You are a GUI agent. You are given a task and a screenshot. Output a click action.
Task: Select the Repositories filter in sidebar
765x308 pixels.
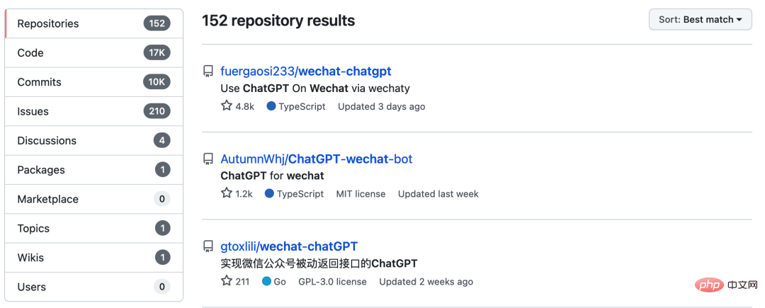(94, 23)
